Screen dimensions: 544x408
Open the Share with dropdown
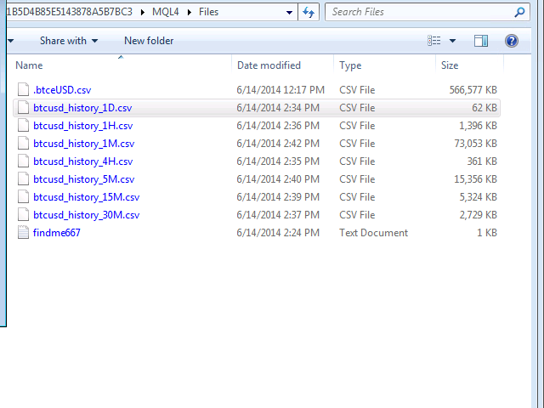(69, 41)
